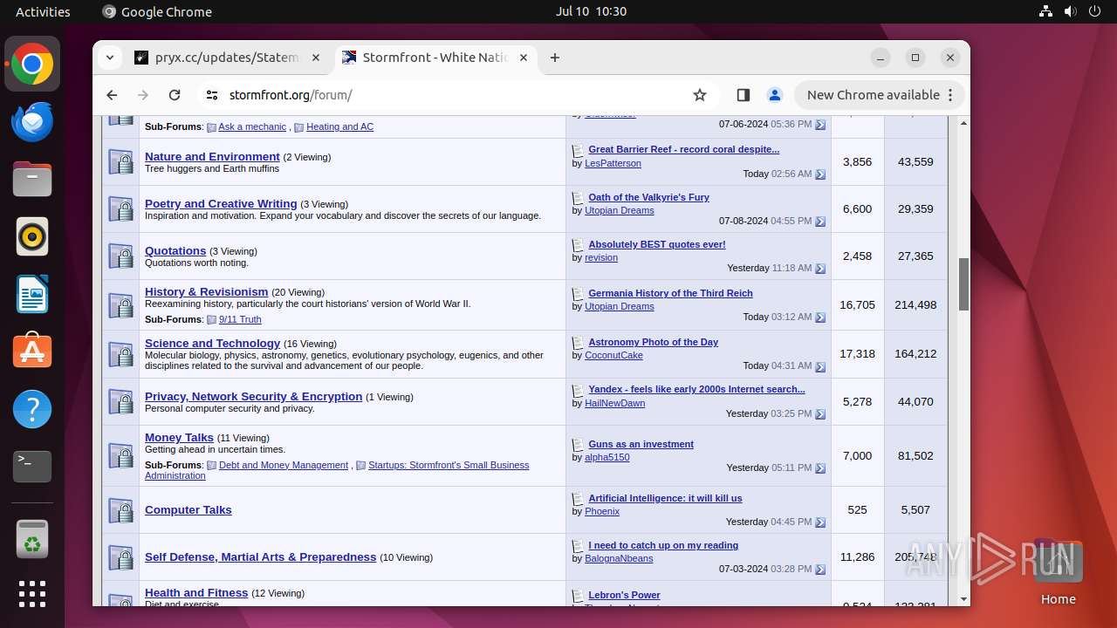Image resolution: width=1117 pixels, height=628 pixels.
Task: Open the Great Barrier Reef thread
Action: click(684, 150)
